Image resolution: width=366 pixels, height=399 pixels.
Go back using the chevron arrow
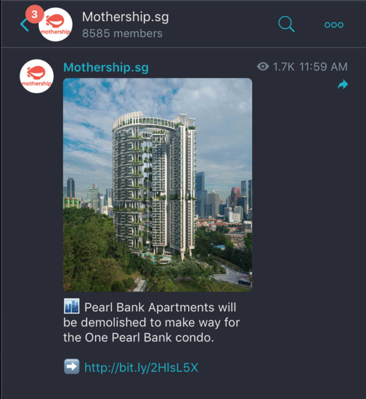point(25,25)
